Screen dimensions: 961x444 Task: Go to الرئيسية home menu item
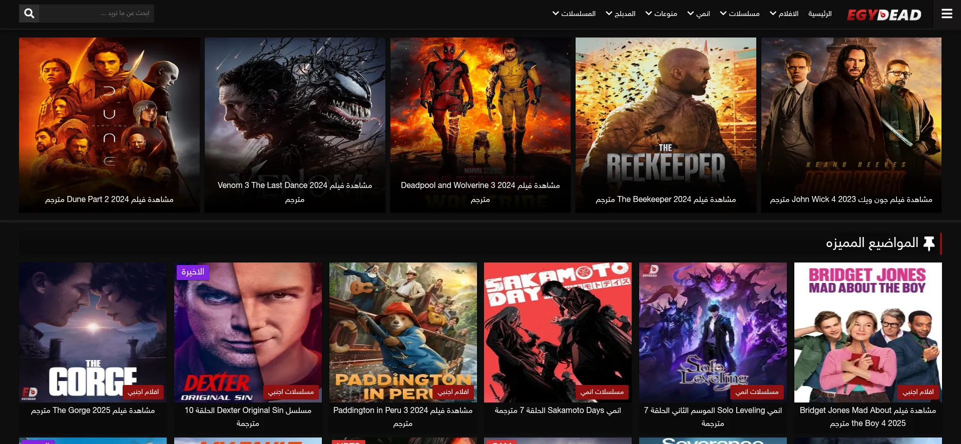[820, 13]
